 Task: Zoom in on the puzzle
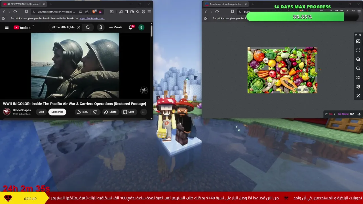coord(358,59)
